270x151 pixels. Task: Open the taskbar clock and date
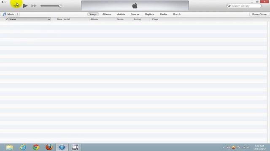[259, 147]
